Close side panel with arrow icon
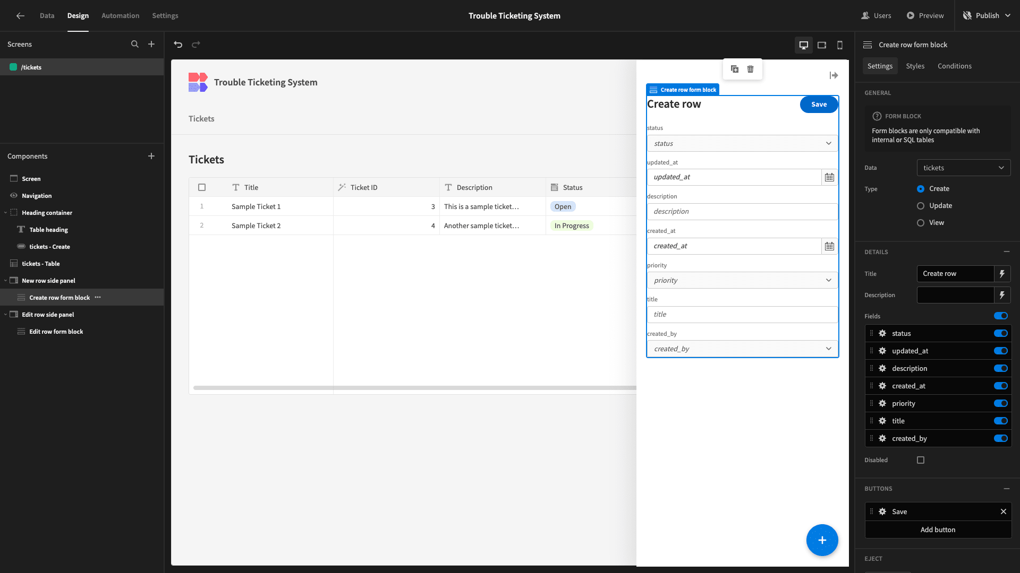The width and height of the screenshot is (1020, 573). (834, 76)
